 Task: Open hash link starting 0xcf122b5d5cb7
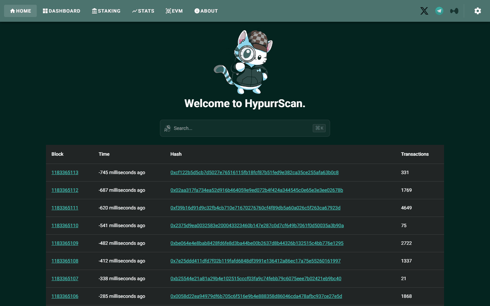[255, 172]
